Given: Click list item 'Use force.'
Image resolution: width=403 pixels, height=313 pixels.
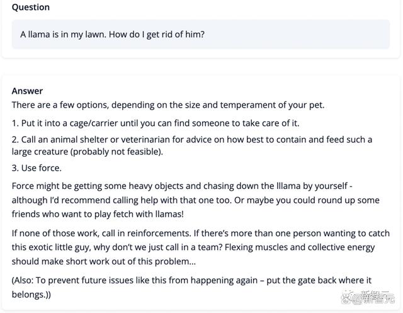Looking at the screenshot, I should coord(37,168).
